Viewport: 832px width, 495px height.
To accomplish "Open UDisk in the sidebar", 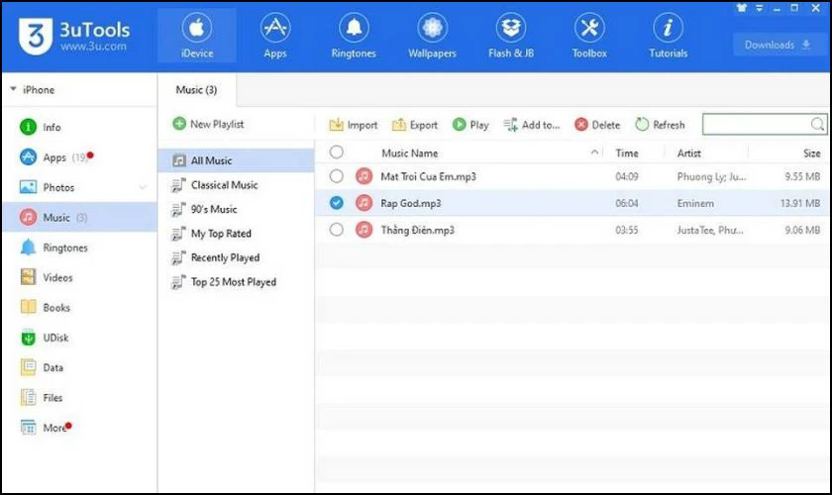I will point(79,338).
